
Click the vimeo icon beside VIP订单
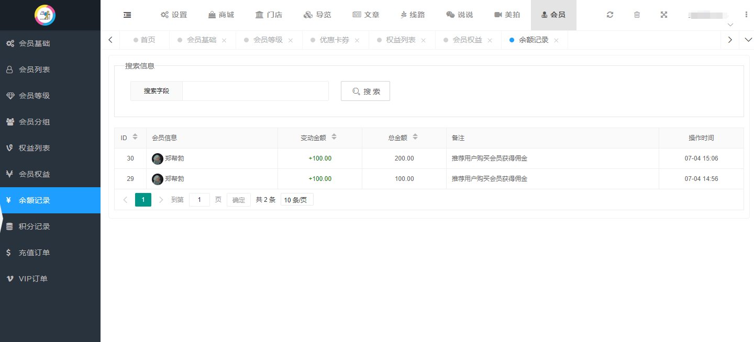tap(9, 279)
